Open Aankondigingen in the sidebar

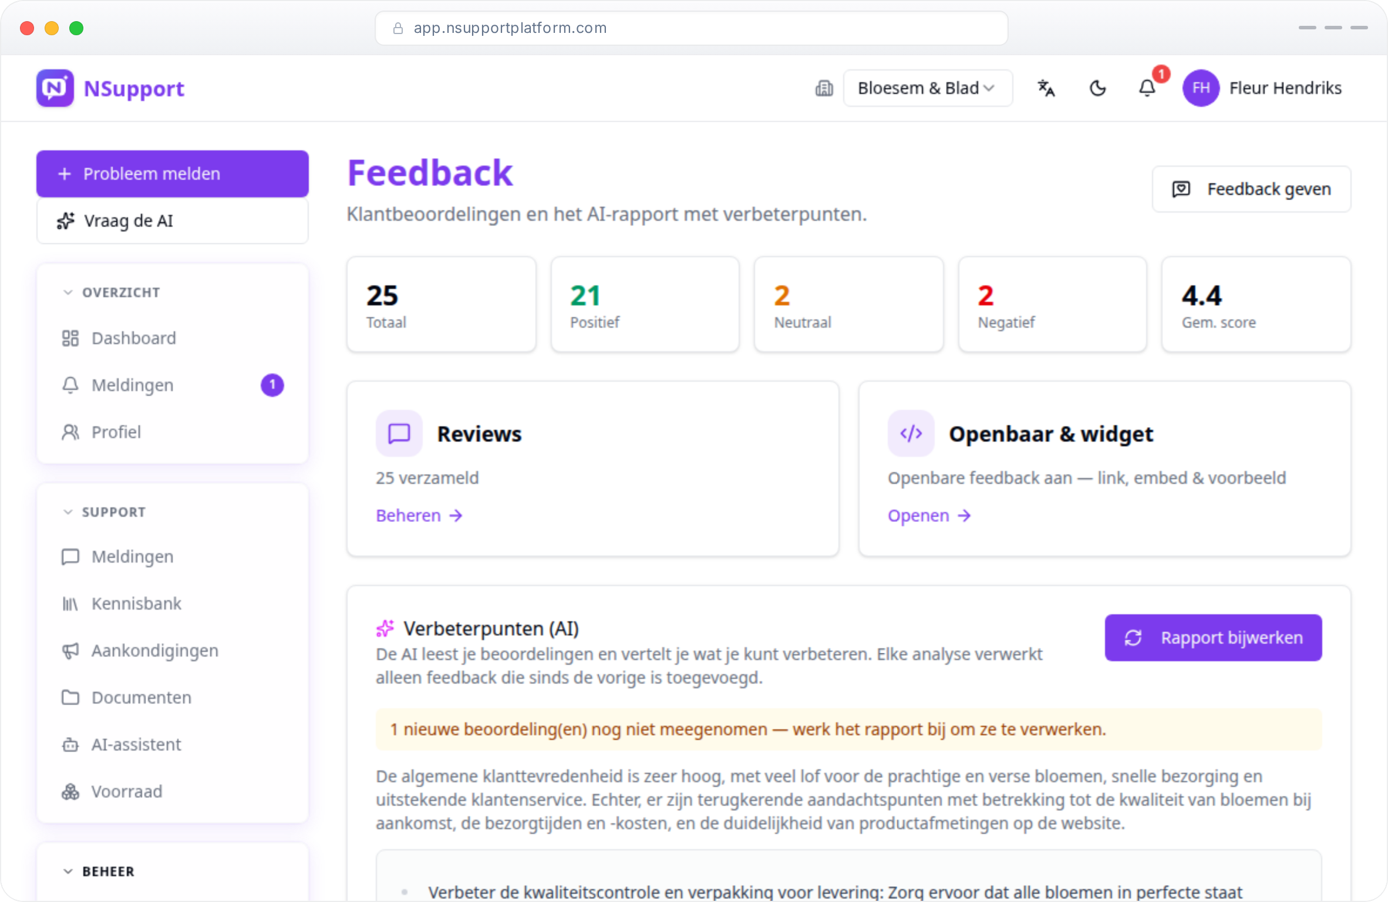click(173, 651)
